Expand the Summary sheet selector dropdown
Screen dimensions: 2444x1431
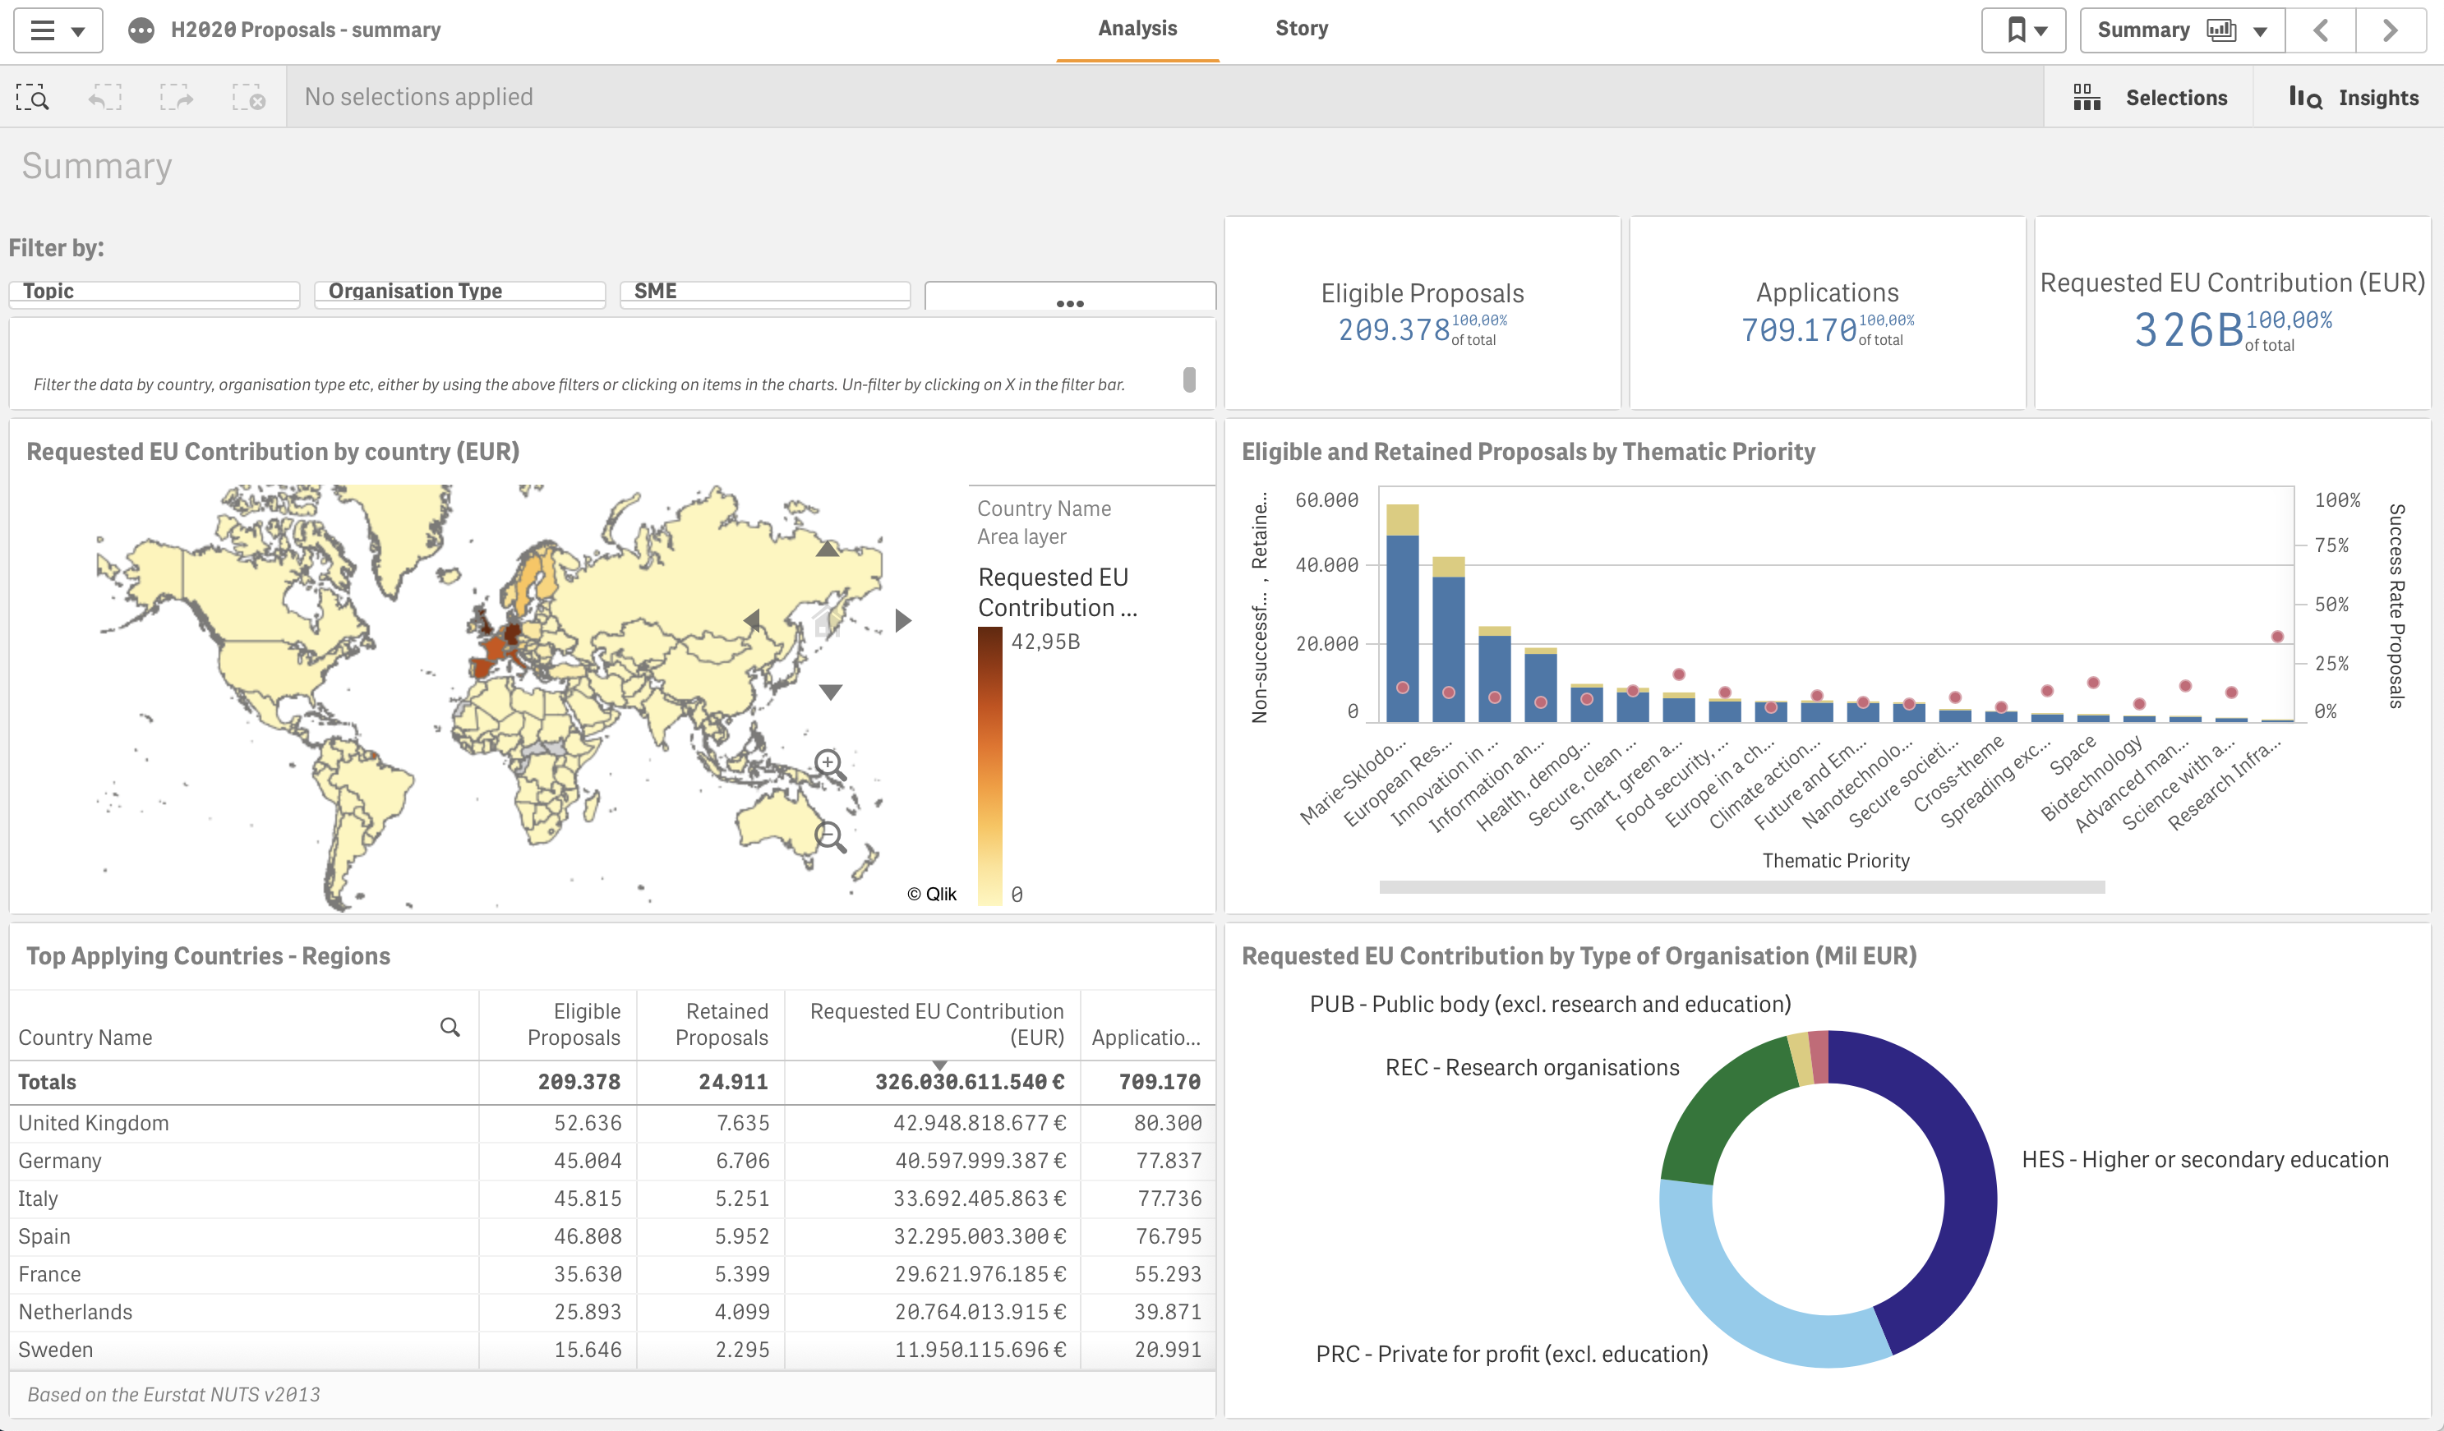(2182, 30)
